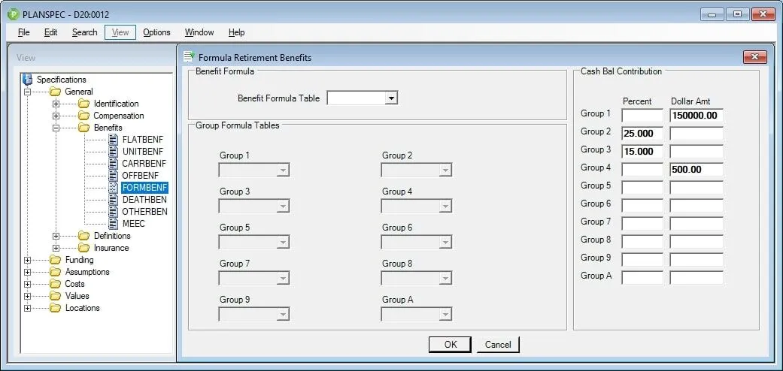Expand the Values tree node
This screenshot has width=783, height=371.
[x=27, y=296]
